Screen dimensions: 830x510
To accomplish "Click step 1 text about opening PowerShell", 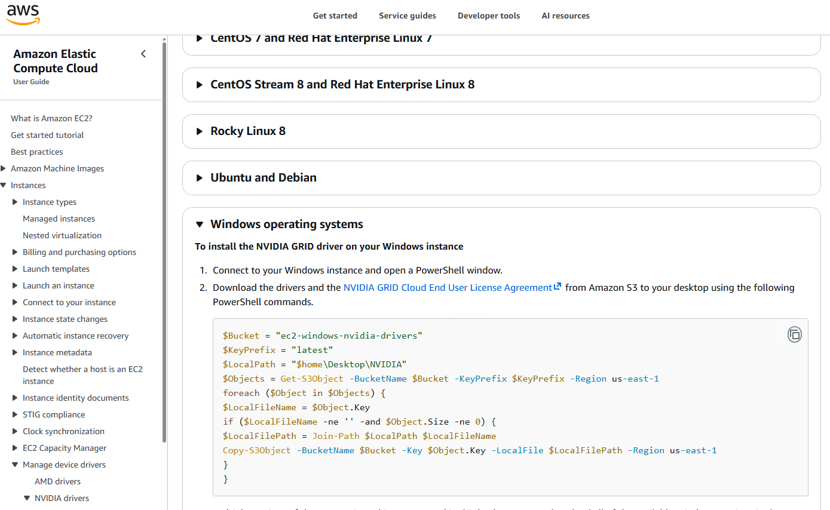I will coord(357,270).
